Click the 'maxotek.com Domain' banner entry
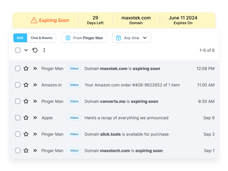The image size is (228, 171). pyautogui.click(x=136, y=20)
